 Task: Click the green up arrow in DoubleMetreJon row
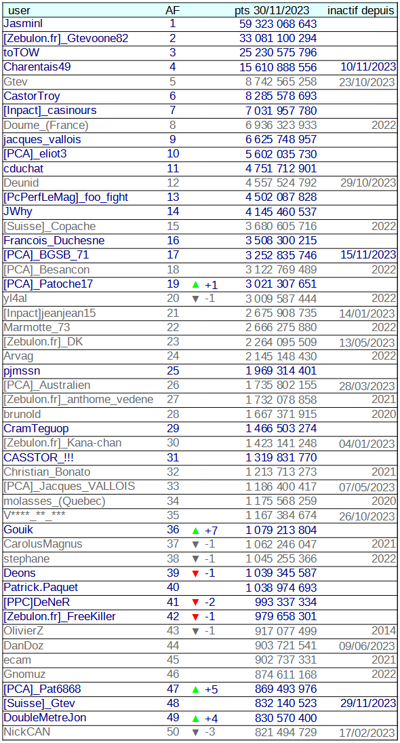tap(195, 718)
